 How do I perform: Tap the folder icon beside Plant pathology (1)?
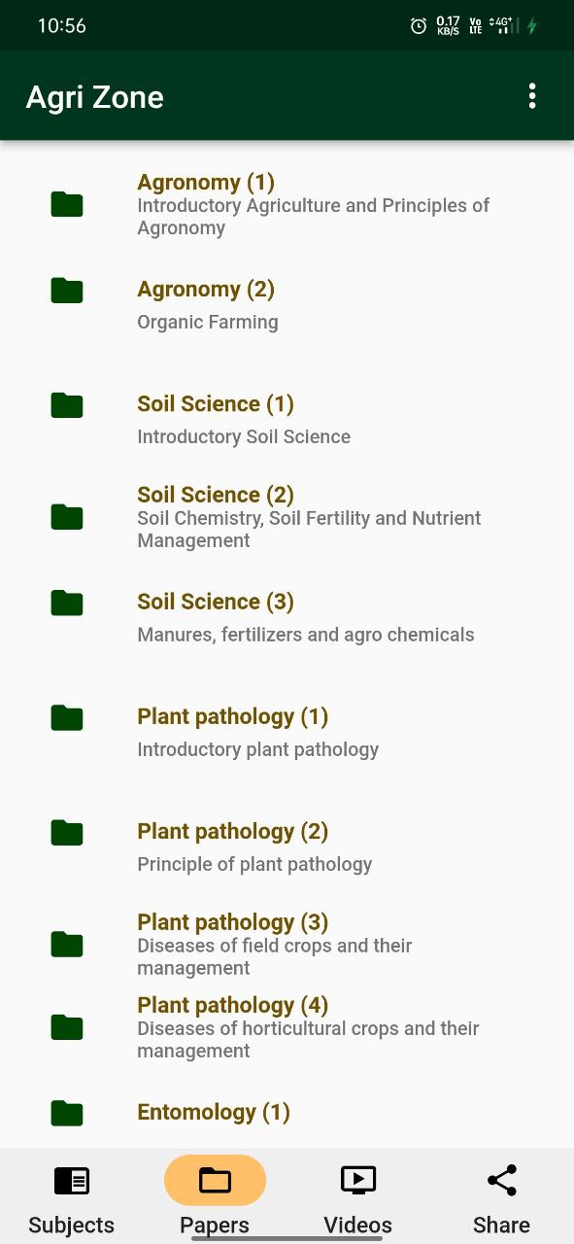(67, 717)
